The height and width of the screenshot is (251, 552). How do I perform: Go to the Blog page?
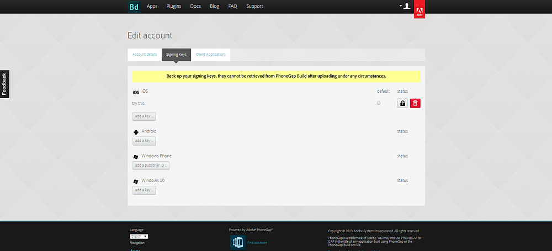214,6
